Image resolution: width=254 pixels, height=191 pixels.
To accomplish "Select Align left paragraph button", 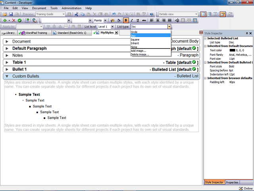I will pos(152,20).
